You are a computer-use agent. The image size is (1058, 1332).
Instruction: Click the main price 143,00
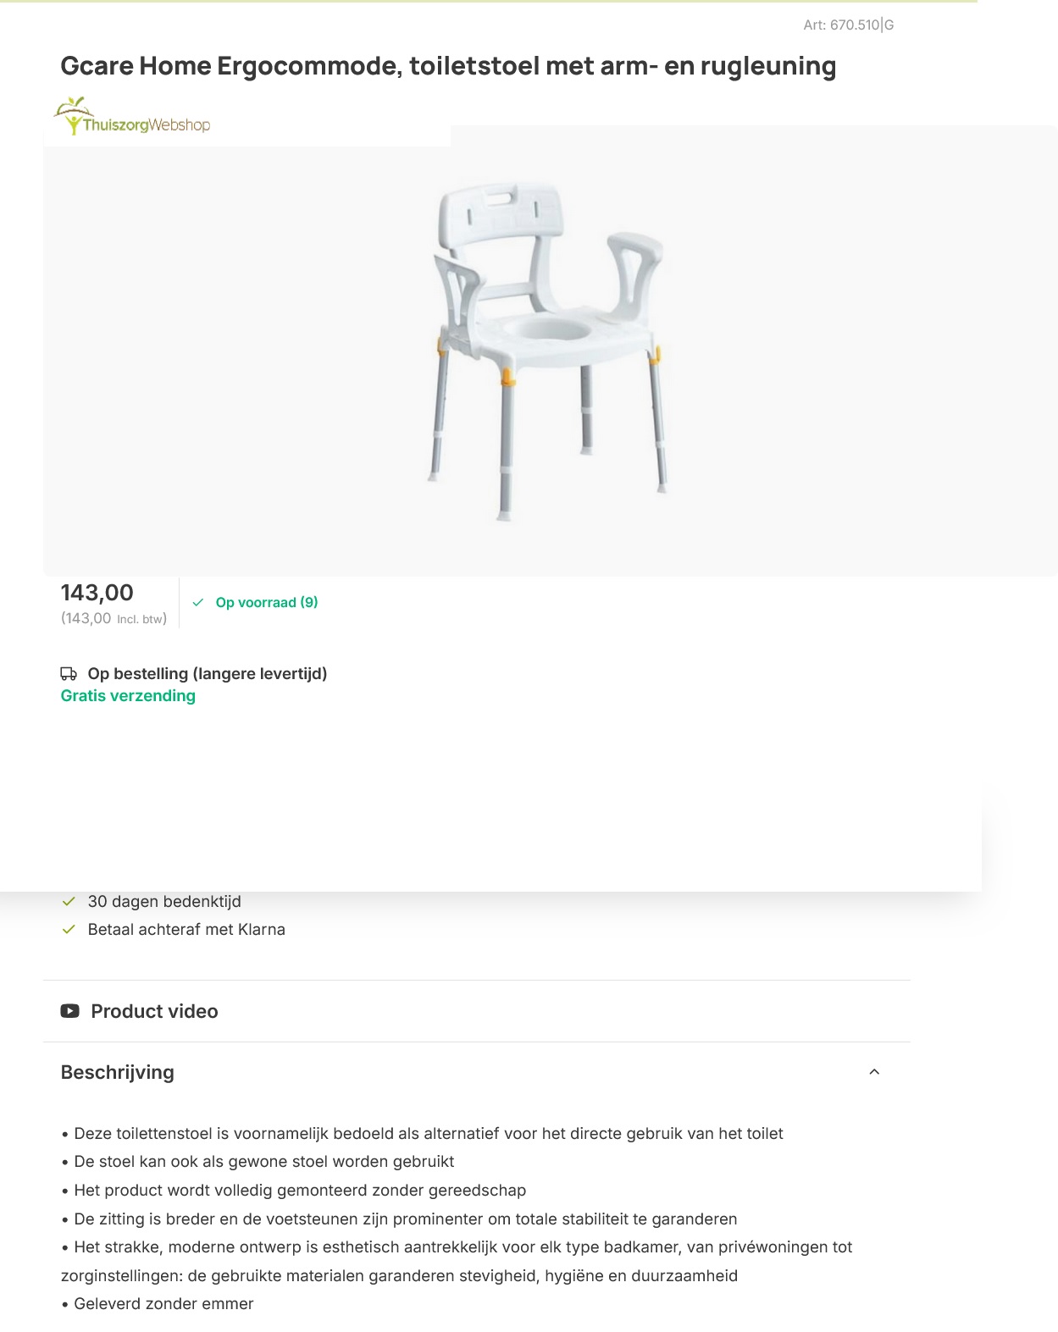(x=97, y=593)
